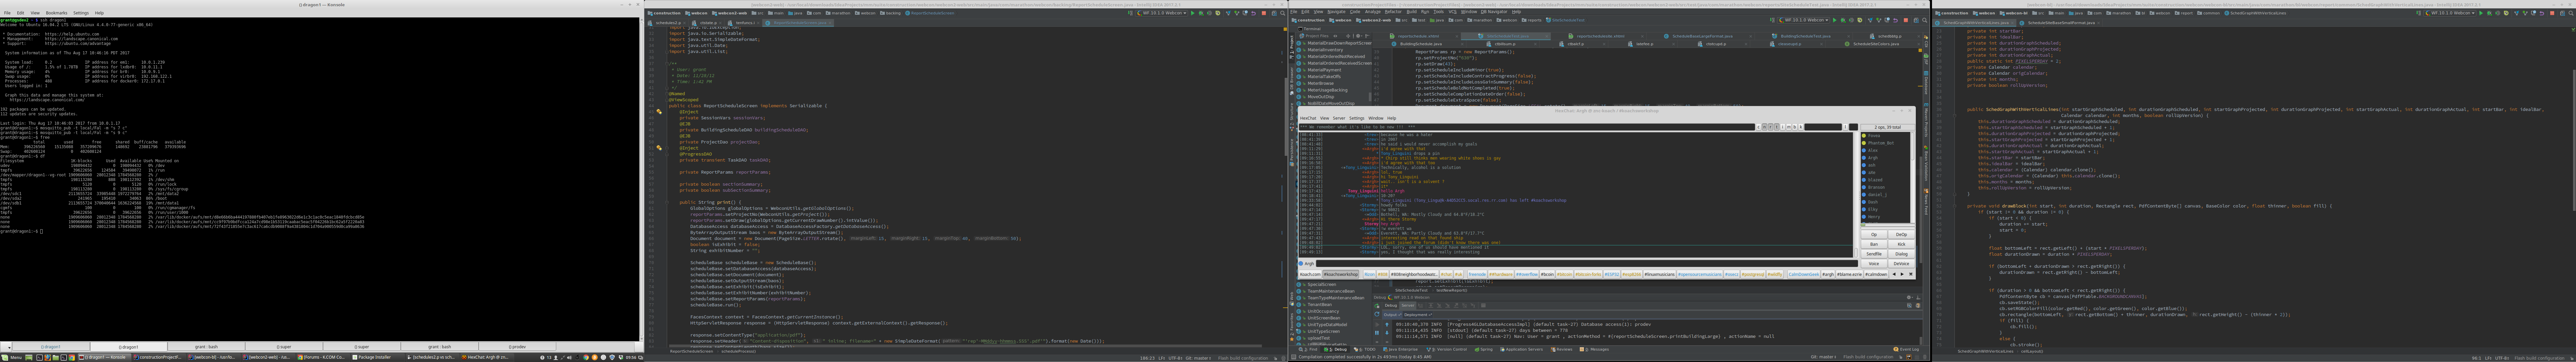Image resolution: width=2576 pixels, height=362 pixels.
Task: Collapse all in the Project Files panel
Action: tap(1348, 36)
